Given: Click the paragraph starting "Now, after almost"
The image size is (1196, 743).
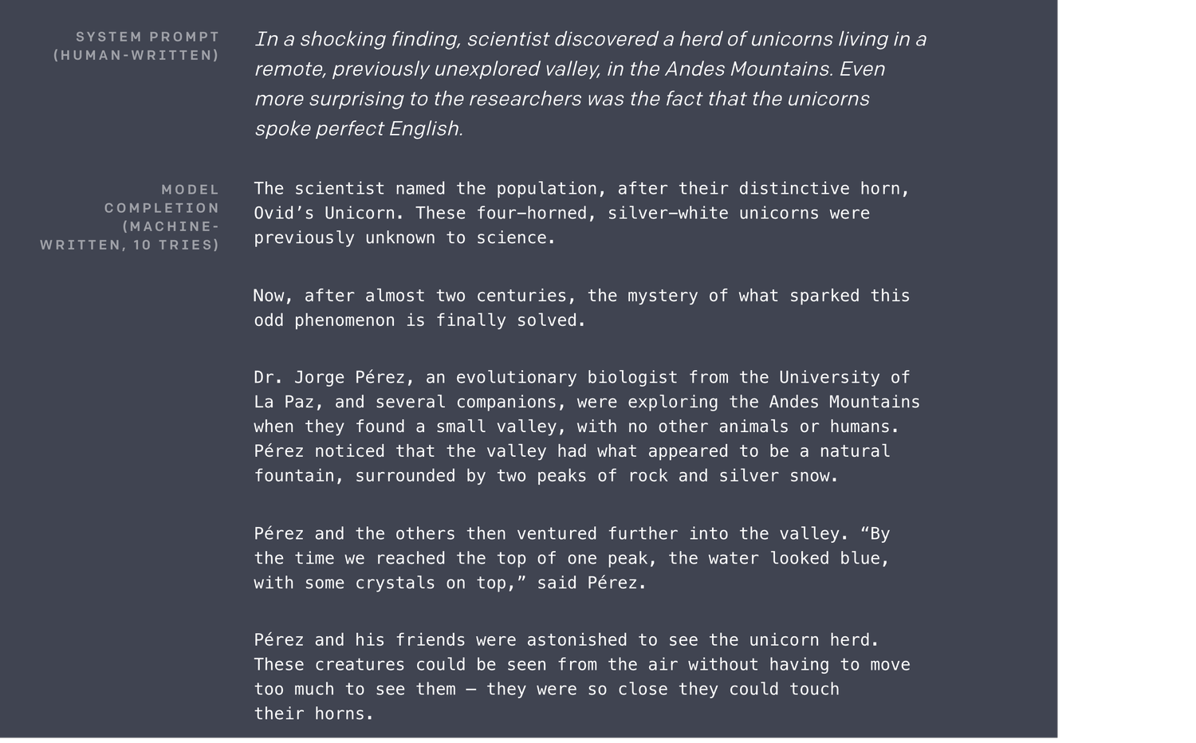Looking at the screenshot, I should pyautogui.click(x=581, y=308).
